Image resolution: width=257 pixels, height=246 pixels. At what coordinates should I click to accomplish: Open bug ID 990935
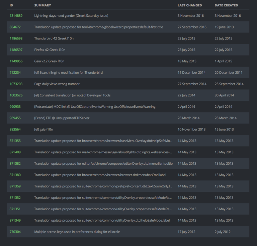pyautogui.click(x=15, y=107)
